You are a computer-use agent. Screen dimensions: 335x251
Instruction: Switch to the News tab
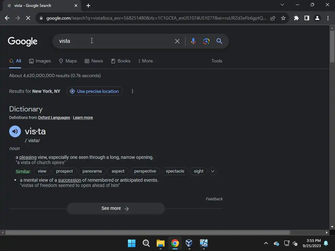click(x=94, y=61)
